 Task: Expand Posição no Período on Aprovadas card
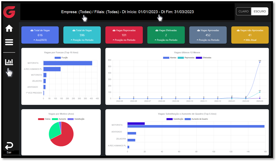tap(208, 40)
